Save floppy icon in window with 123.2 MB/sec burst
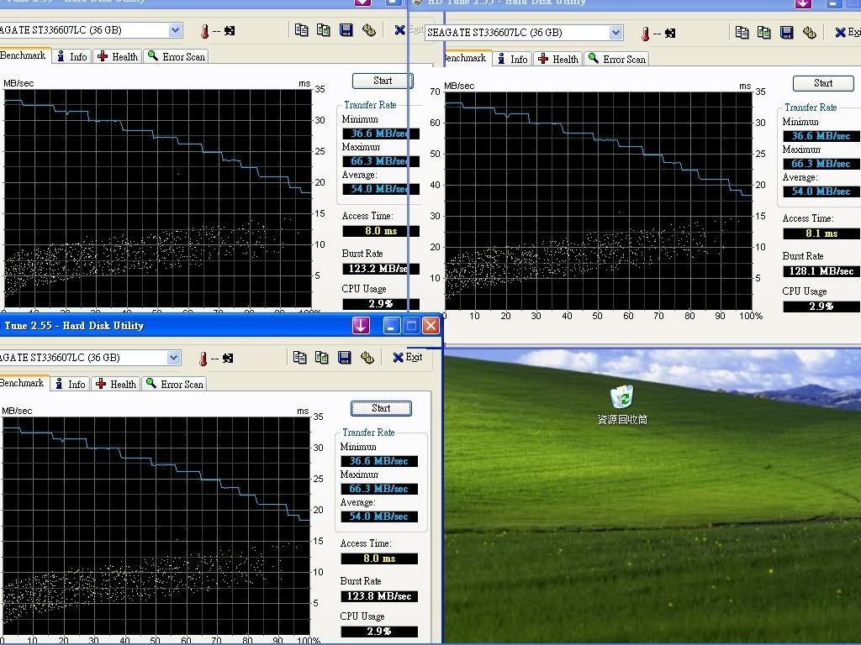The height and width of the screenshot is (645, 861). pos(346,29)
